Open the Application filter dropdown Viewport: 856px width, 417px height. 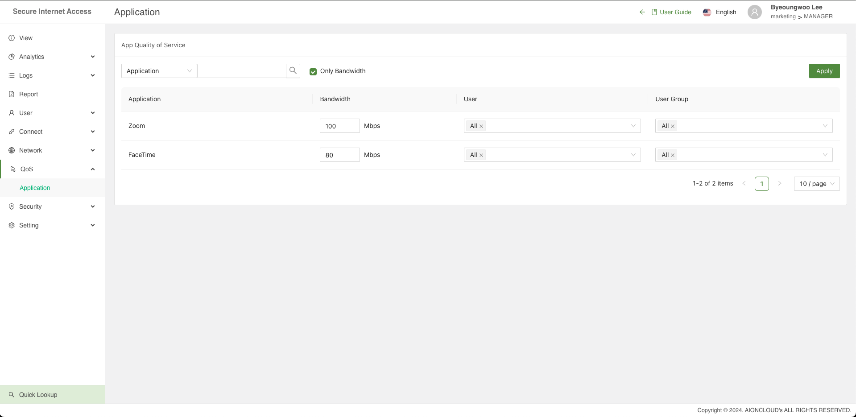click(159, 71)
